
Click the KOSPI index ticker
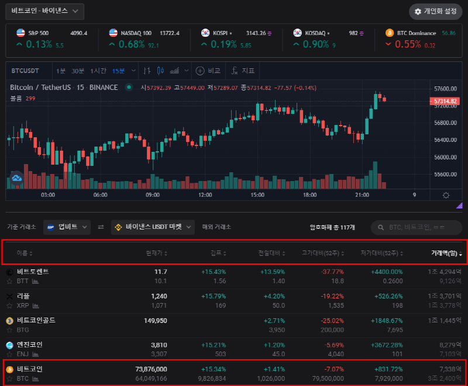click(x=236, y=40)
